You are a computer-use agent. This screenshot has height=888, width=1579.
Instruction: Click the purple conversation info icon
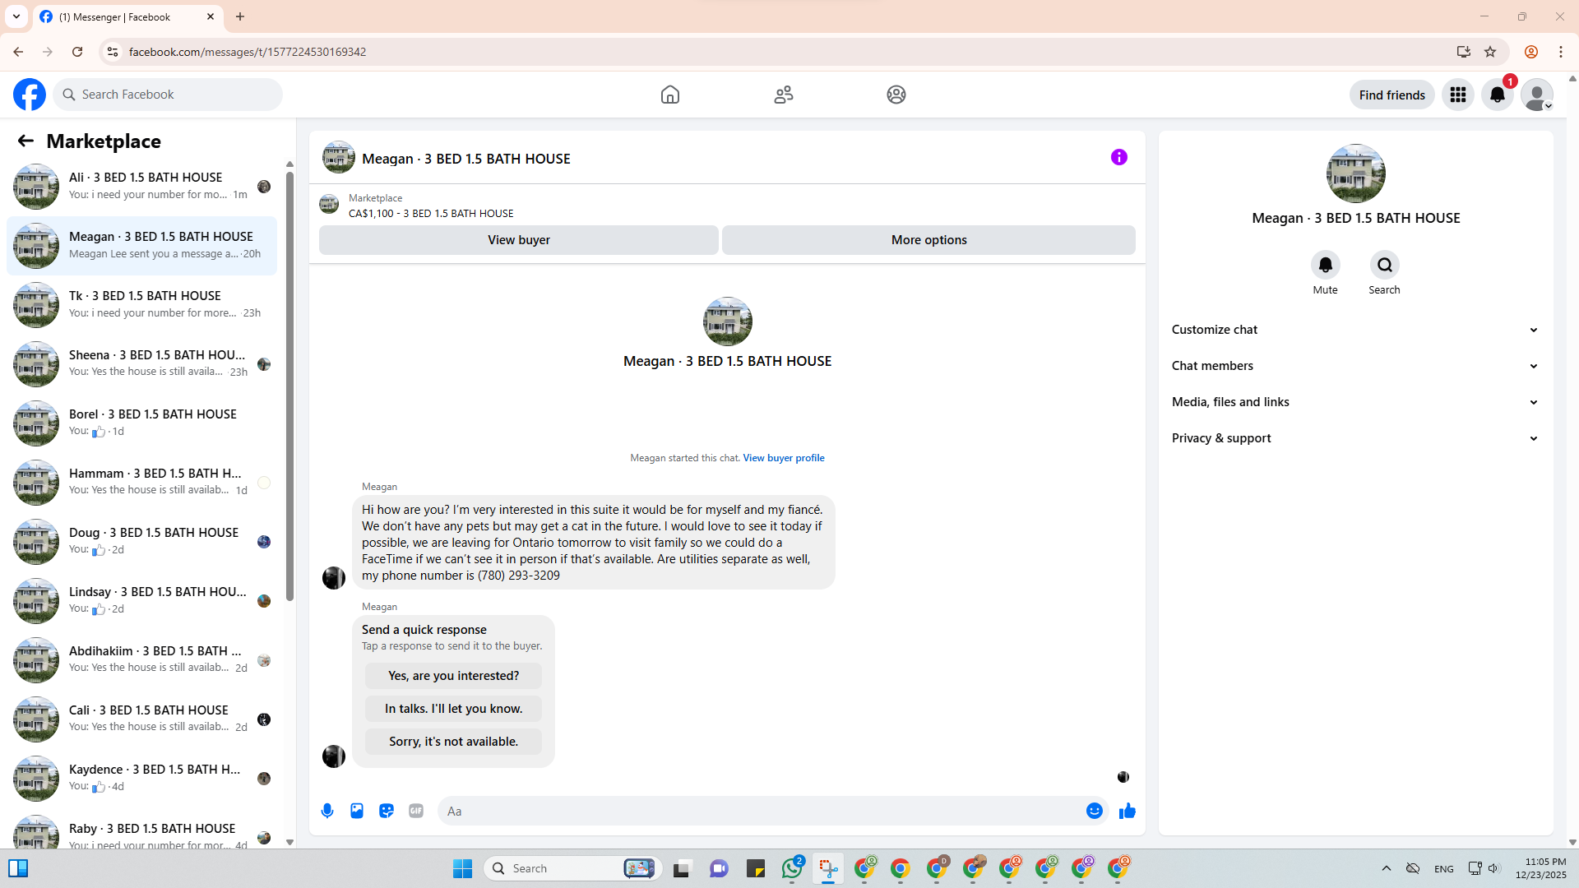click(1118, 157)
